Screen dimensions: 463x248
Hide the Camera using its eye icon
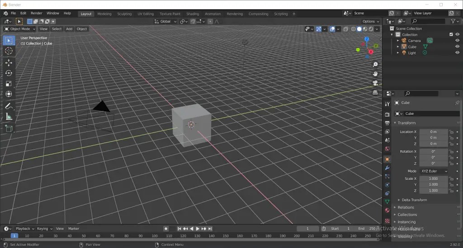point(457,41)
